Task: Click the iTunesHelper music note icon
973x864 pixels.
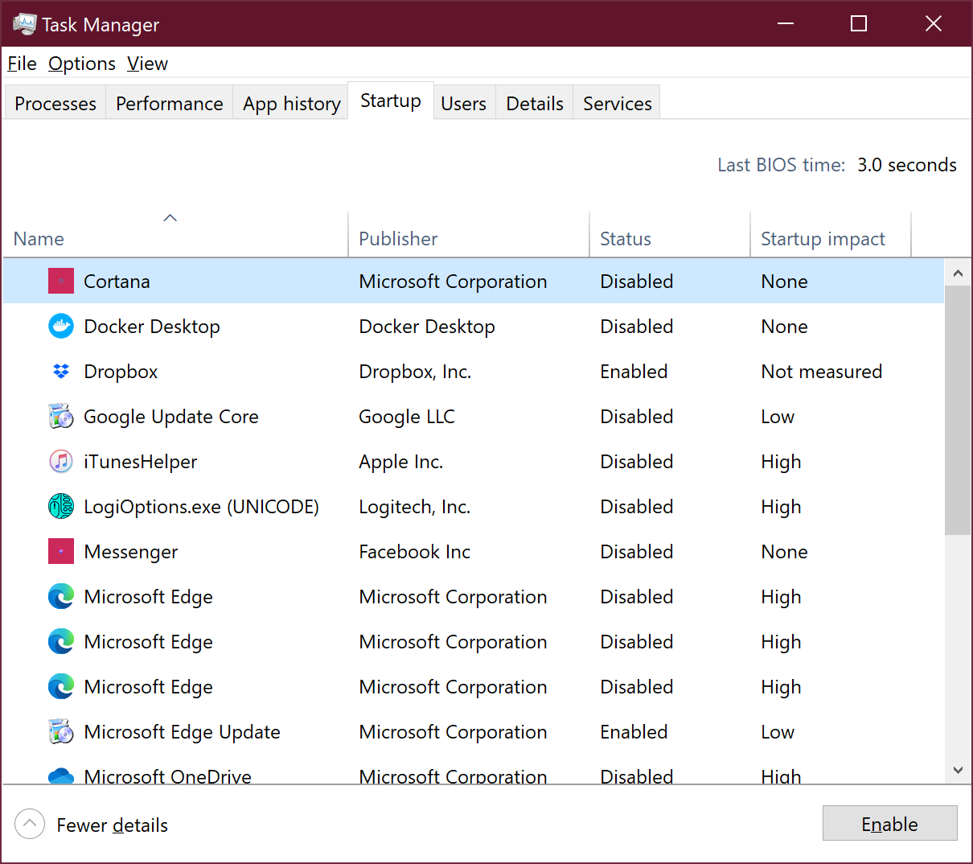Action: [61, 462]
